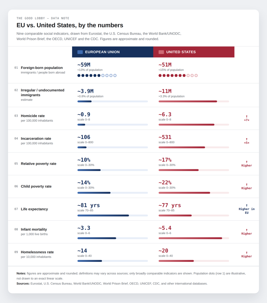Screen dimensions: 267x303
Task: Click the Higher arrow for Homelessness rate
Action: [x=247, y=254]
